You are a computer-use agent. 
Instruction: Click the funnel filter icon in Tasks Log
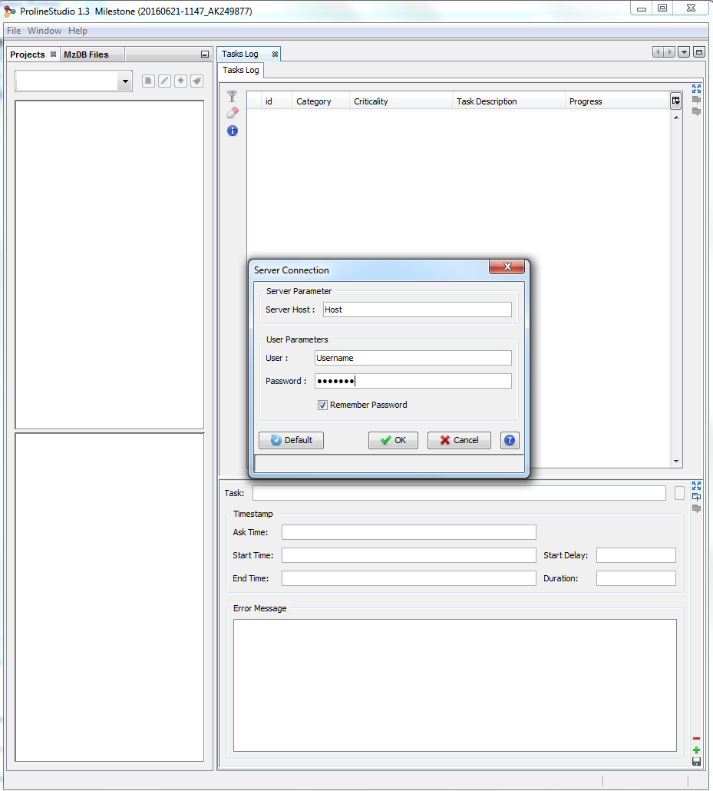(x=233, y=97)
